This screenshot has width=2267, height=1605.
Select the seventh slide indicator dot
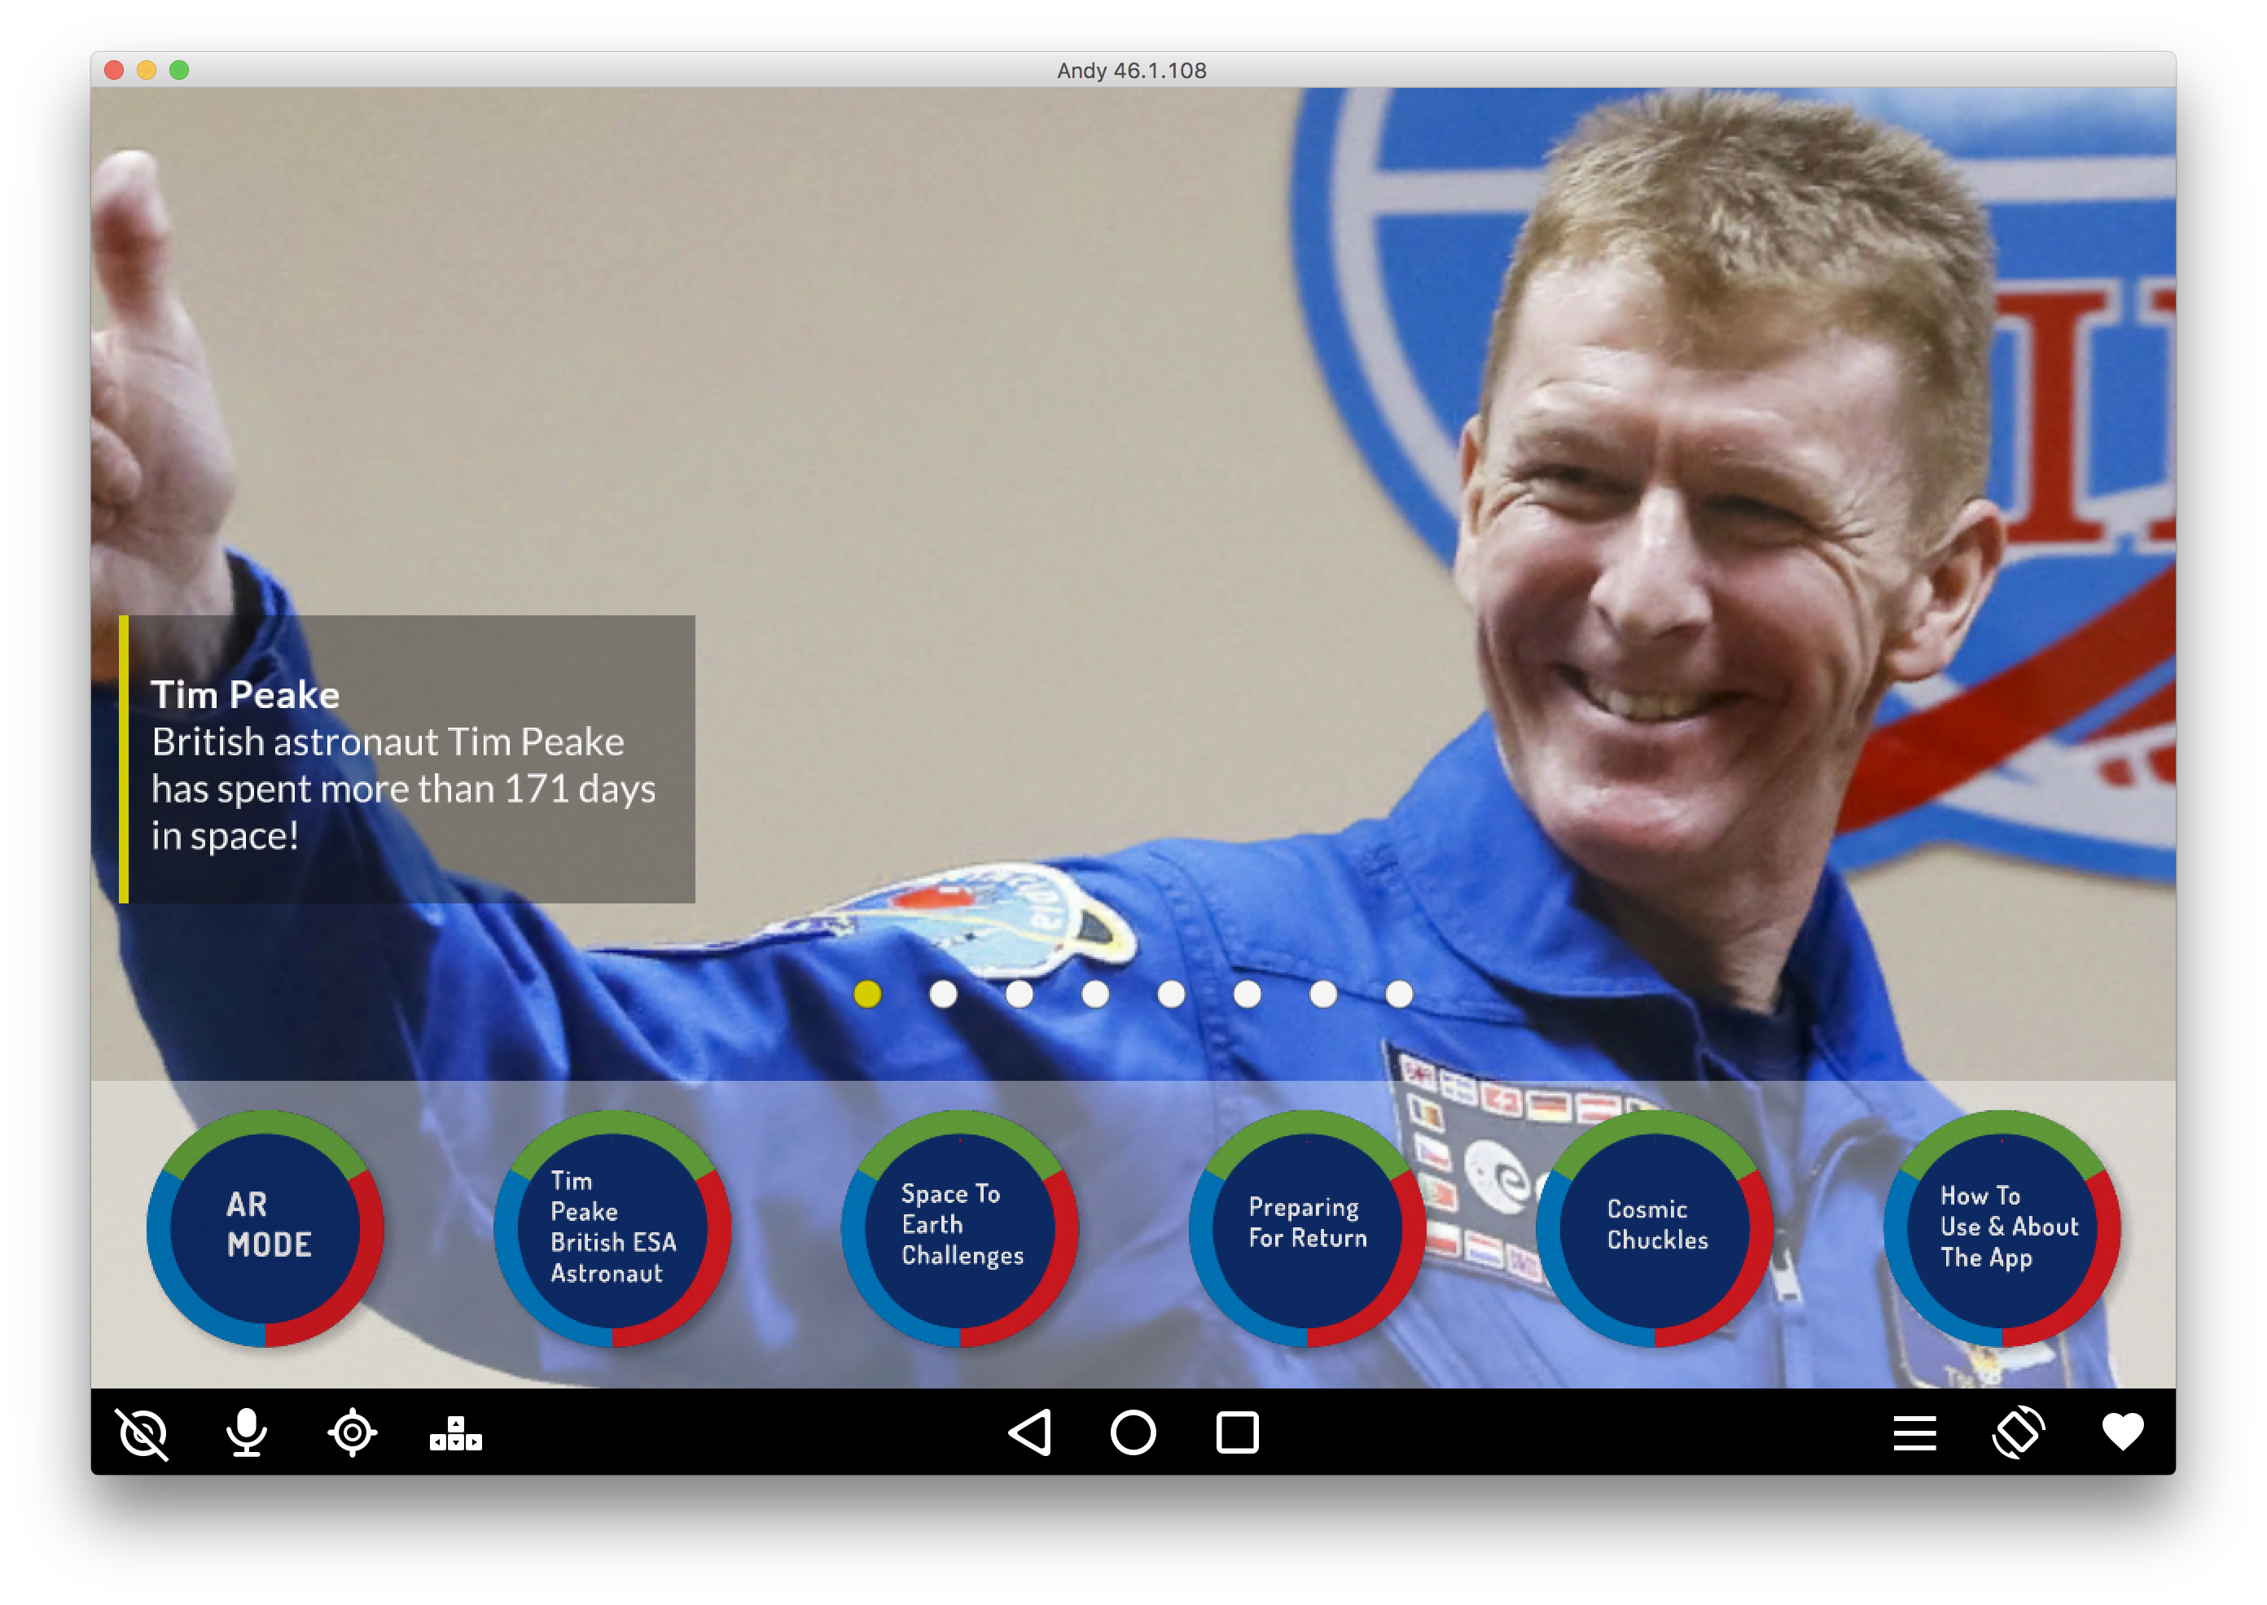click(1324, 995)
